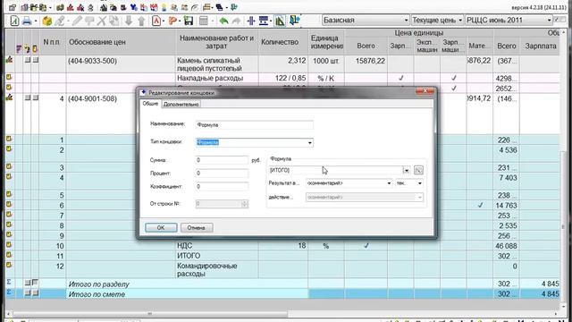Switch to the Общие tab
Viewport: 572px width, 322px height.
[150, 104]
